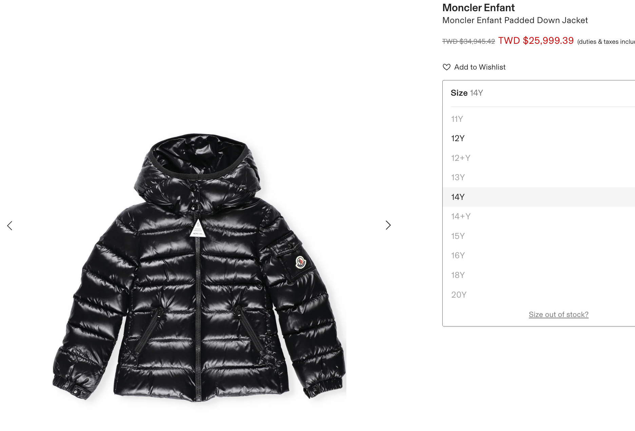Pick the 15Y size option

click(x=539, y=236)
